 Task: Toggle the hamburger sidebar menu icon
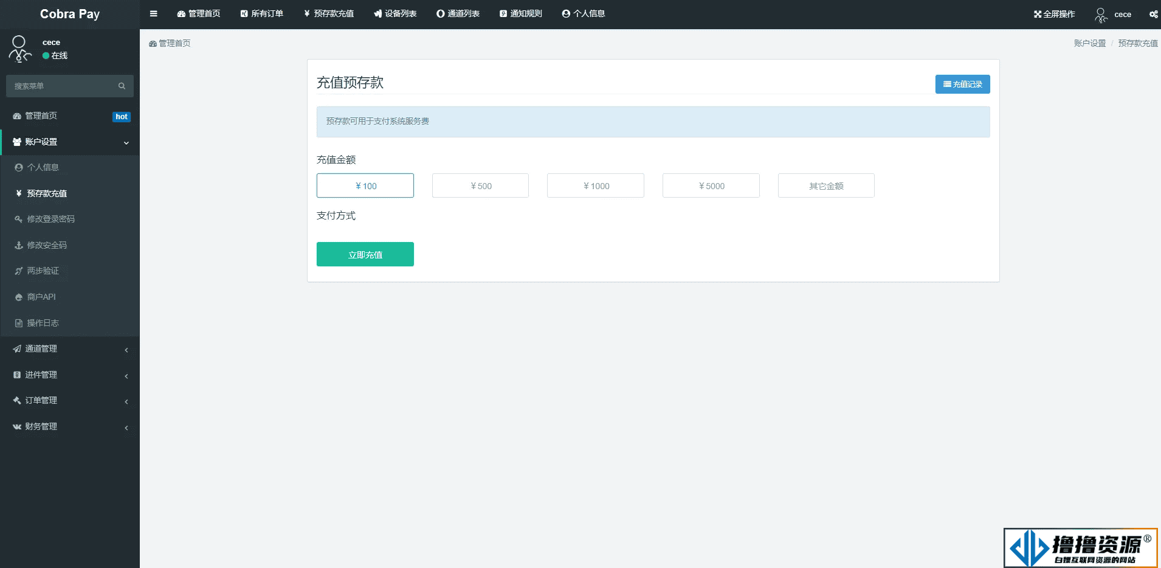pyautogui.click(x=154, y=14)
